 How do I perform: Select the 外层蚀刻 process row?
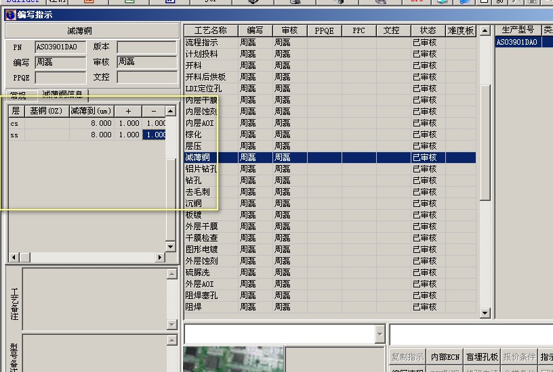pyautogui.click(x=330, y=261)
